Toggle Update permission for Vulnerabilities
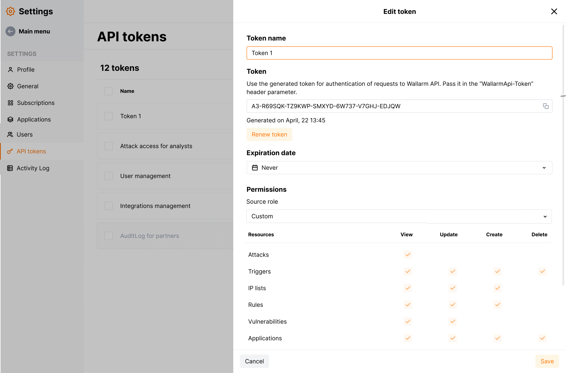Screen dimensions: 567x373 coord(453,321)
